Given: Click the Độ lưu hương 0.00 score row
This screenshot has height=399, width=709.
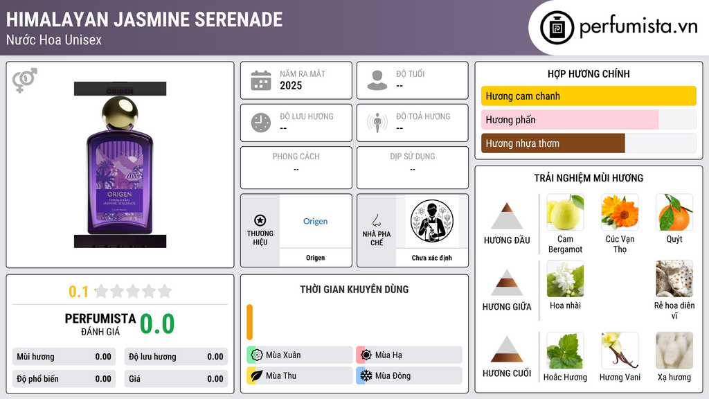Looking at the screenshot, I should (x=176, y=357).
